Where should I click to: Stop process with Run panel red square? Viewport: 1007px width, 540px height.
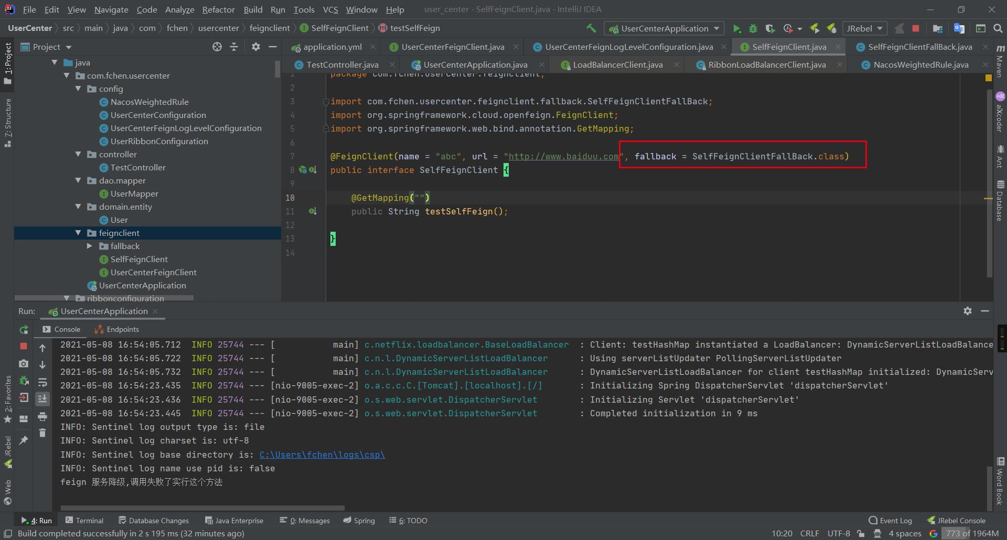pos(24,346)
